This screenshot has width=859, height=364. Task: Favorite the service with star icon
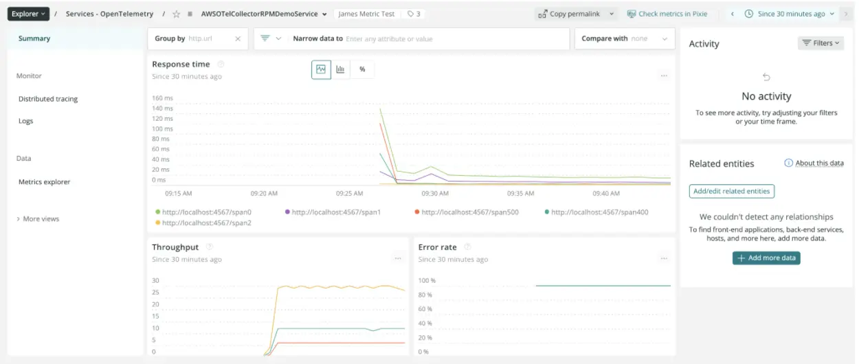point(177,14)
